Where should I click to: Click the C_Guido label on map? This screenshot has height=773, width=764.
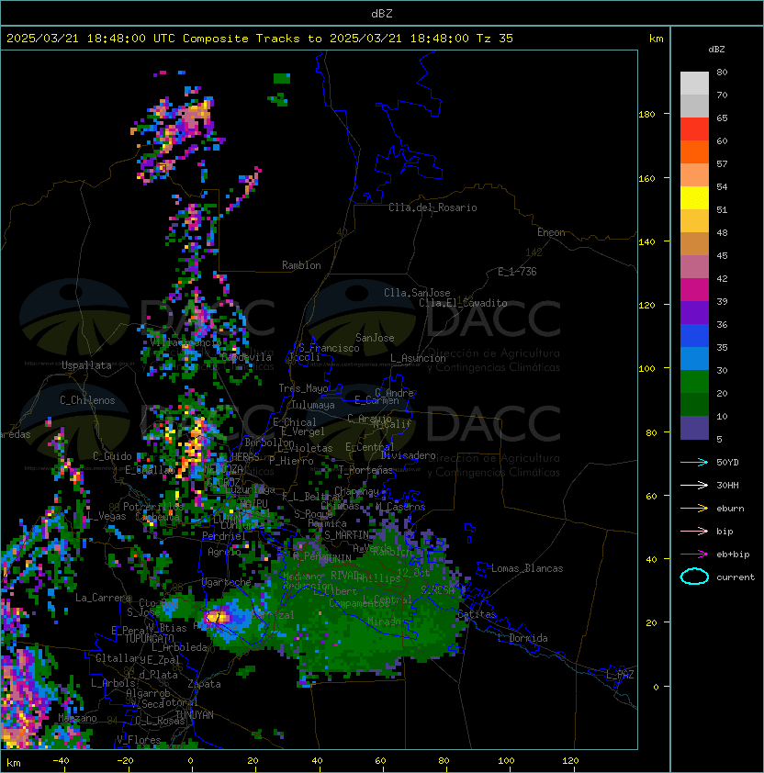112,456
